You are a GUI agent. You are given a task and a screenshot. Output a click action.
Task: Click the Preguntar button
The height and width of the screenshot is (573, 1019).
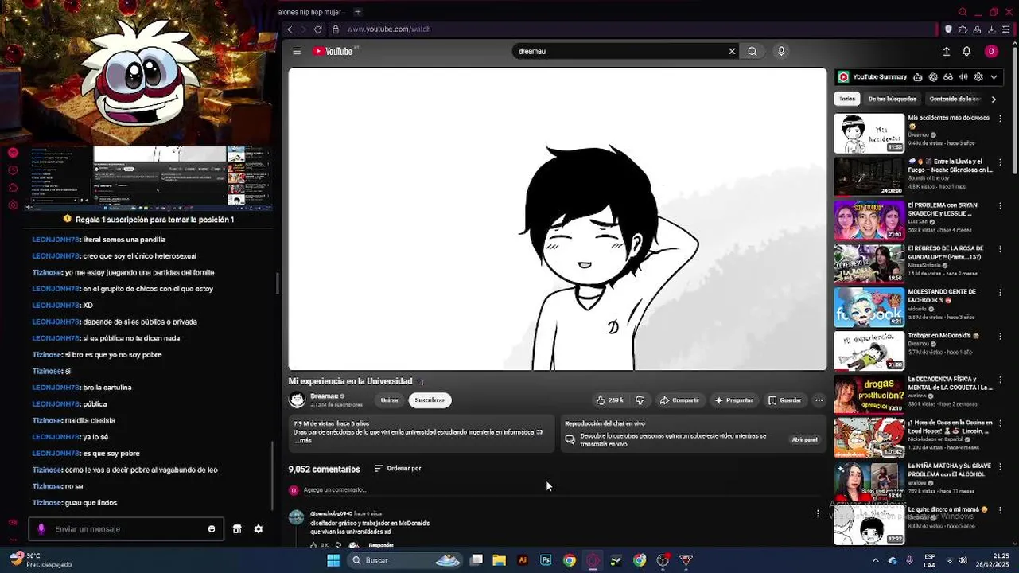[x=733, y=400]
